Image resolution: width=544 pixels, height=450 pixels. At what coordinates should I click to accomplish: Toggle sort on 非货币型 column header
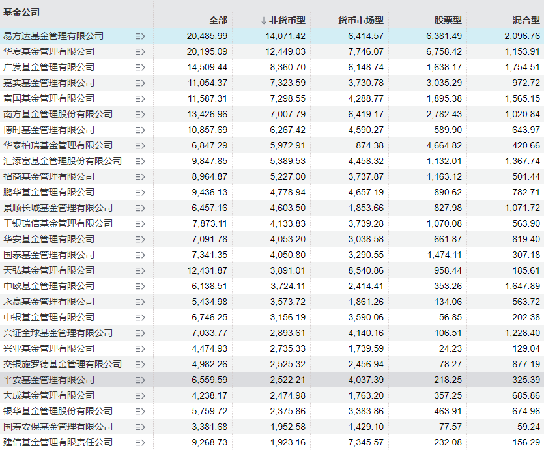pos(283,20)
